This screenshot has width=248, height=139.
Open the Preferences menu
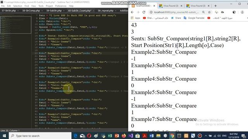[61, 6]
